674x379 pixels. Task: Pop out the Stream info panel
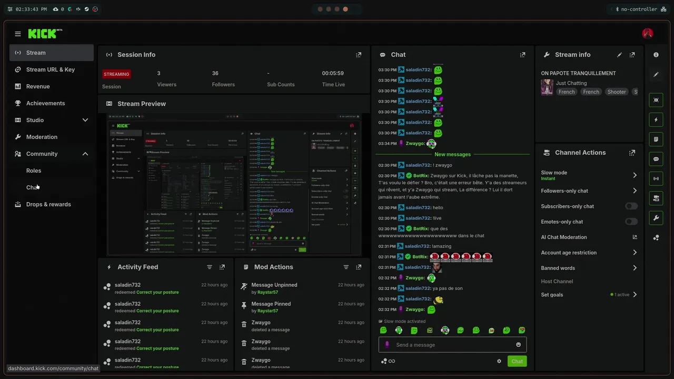tap(632, 55)
